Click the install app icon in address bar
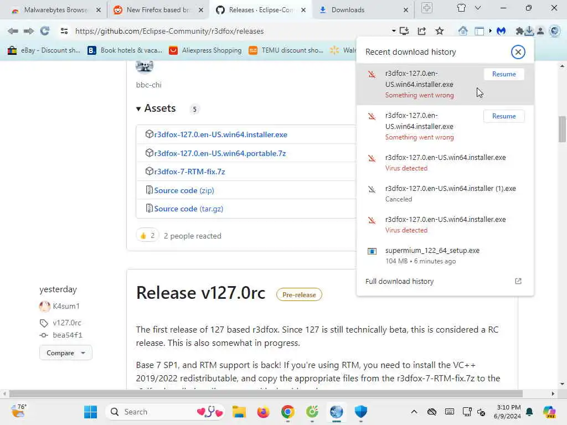567x425 pixels. point(404,31)
